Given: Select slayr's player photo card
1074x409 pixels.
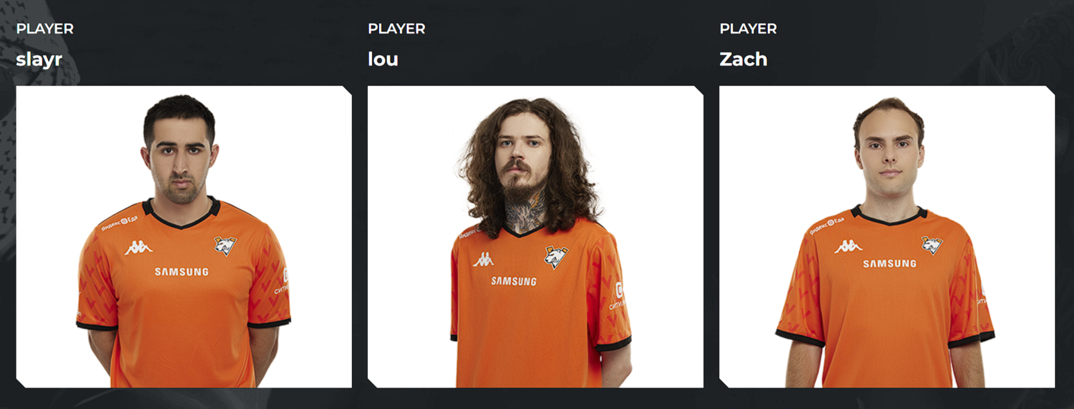Looking at the screenshot, I should point(184,237).
